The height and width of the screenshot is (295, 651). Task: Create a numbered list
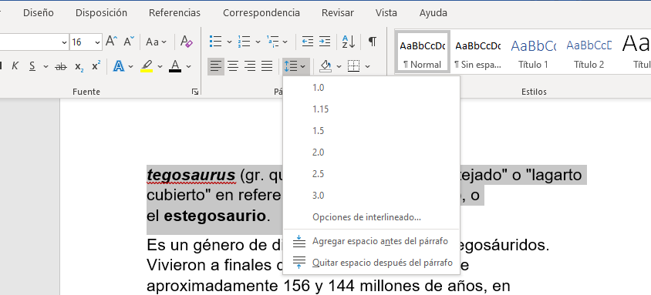244,42
